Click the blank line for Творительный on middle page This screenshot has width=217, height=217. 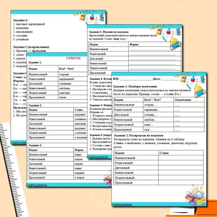pos(153,68)
